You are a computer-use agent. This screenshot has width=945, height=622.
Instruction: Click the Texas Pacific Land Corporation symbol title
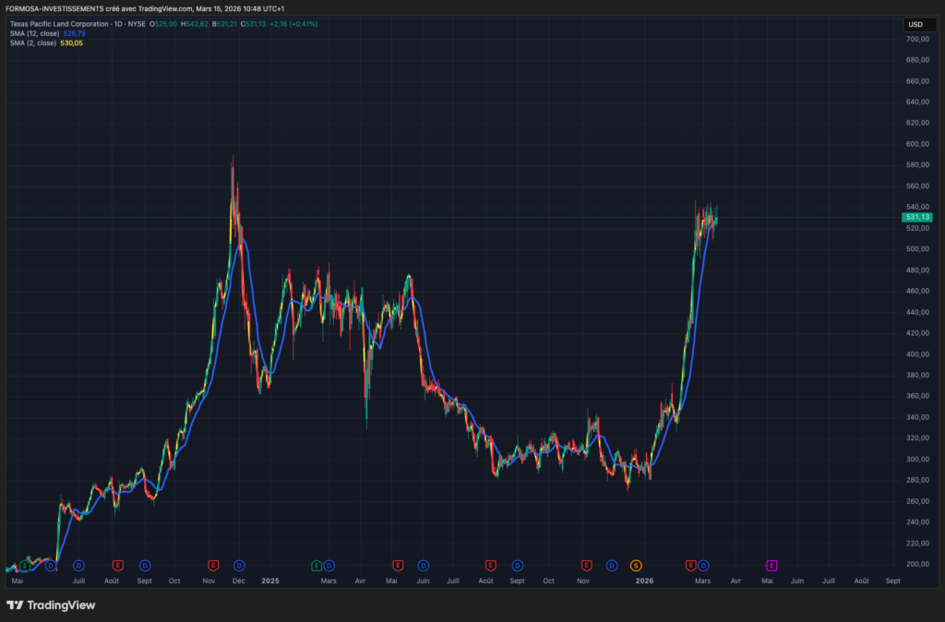[x=65, y=23]
